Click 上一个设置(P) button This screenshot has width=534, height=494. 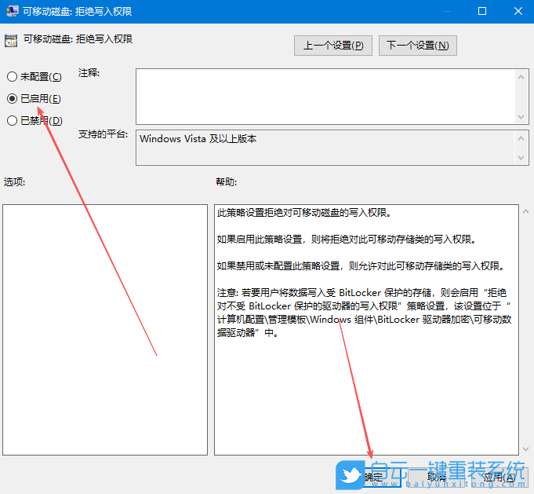pos(333,46)
